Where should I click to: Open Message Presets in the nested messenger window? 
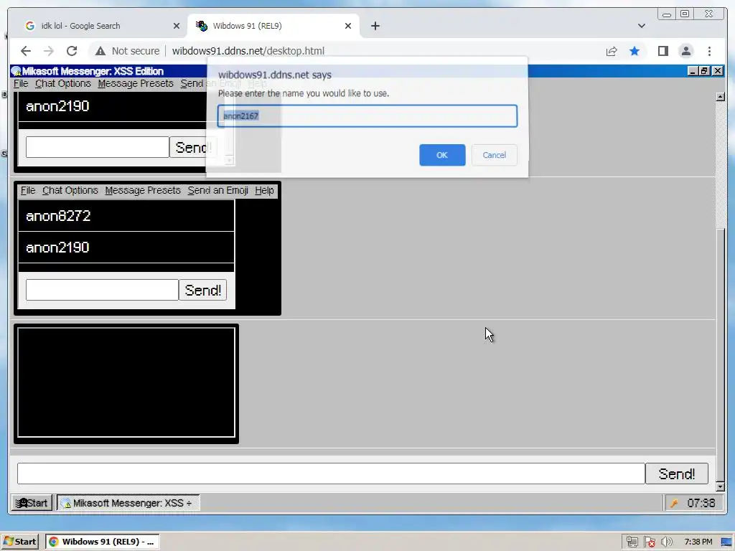[143, 190]
